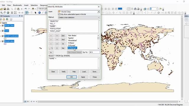Switch to Layout View at map bottom
189x106 pixels.
(x=28, y=102)
